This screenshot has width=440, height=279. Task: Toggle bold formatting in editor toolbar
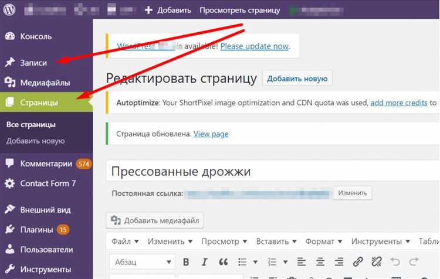pyautogui.click(x=186, y=262)
